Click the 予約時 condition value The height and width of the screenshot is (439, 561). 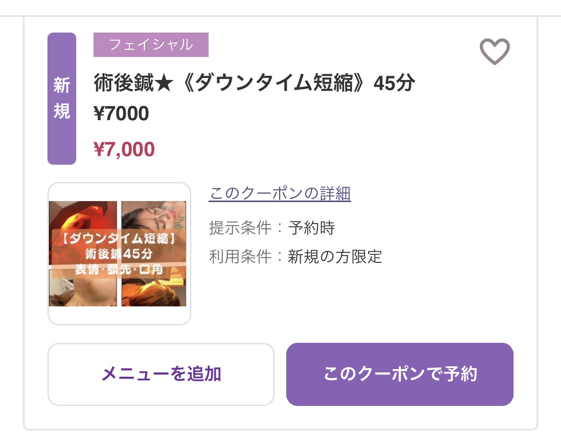[312, 228]
